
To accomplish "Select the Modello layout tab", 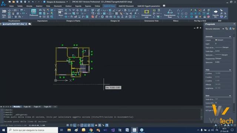I will (x=17, y=107).
